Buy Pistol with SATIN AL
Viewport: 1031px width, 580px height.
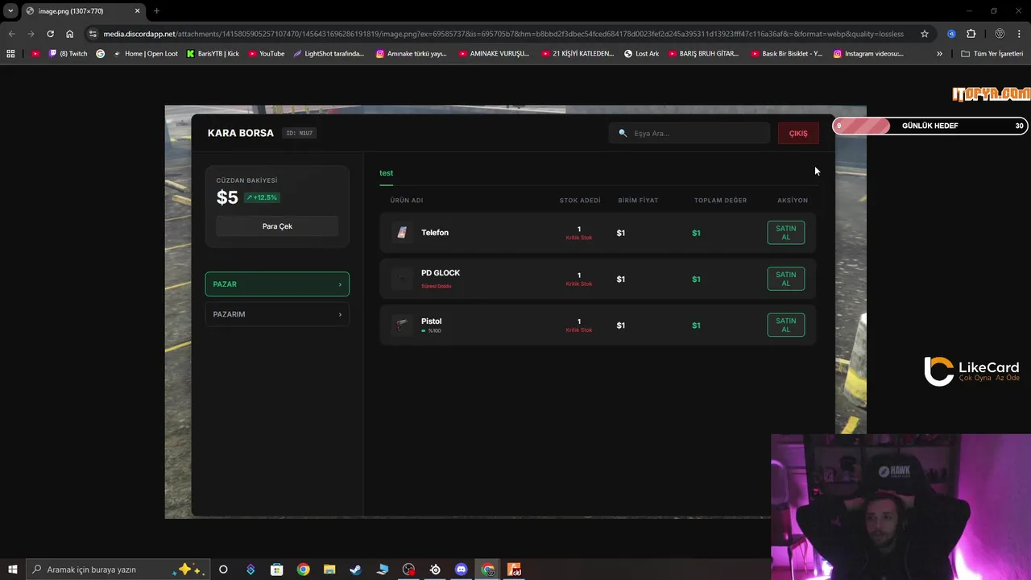[785, 325]
